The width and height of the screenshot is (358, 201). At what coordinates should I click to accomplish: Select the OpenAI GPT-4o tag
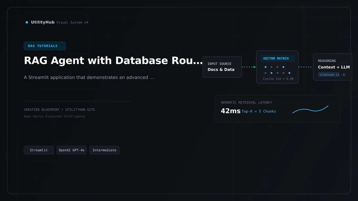click(x=72, y=150)
